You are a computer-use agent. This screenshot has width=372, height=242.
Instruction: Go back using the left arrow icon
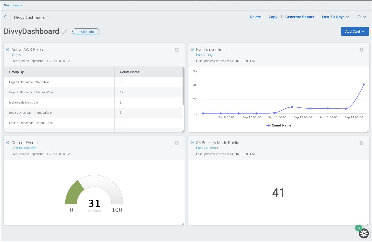[x=5, y=17]
